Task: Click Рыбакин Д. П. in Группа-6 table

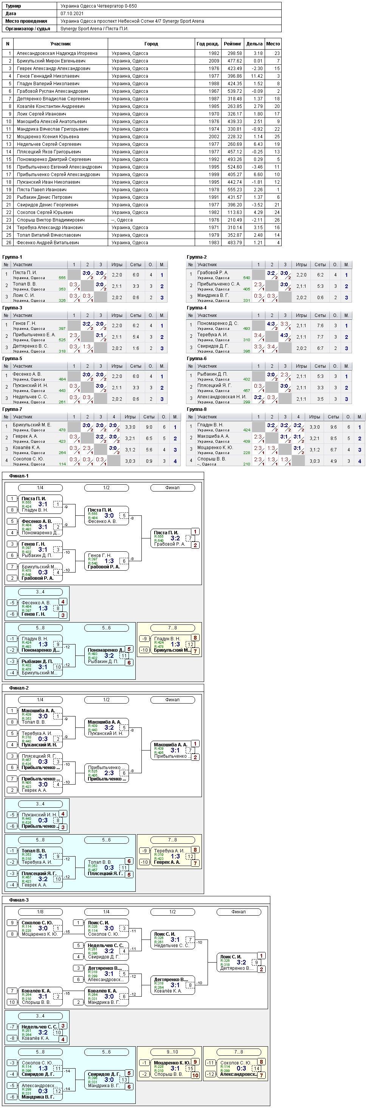Action: pos(212,374)
